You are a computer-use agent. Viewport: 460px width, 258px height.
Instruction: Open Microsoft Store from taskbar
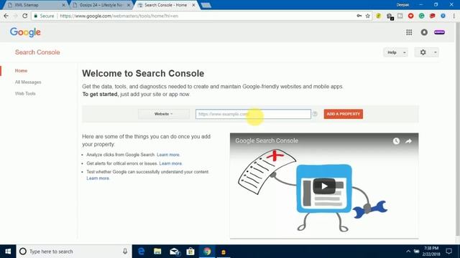tap(190, 252)
